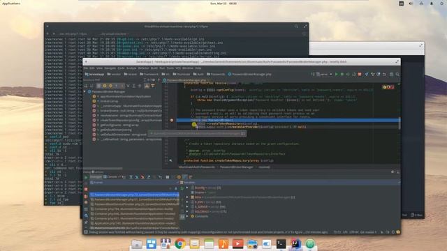Click the Auth folder in navigation breadcrumb
The height and width of the screenshot is (251, 447).
pyautogui.click(x=198, y=75)
